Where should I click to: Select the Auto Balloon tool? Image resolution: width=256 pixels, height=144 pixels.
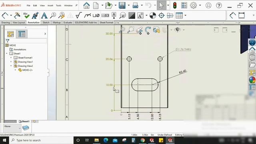62,16
